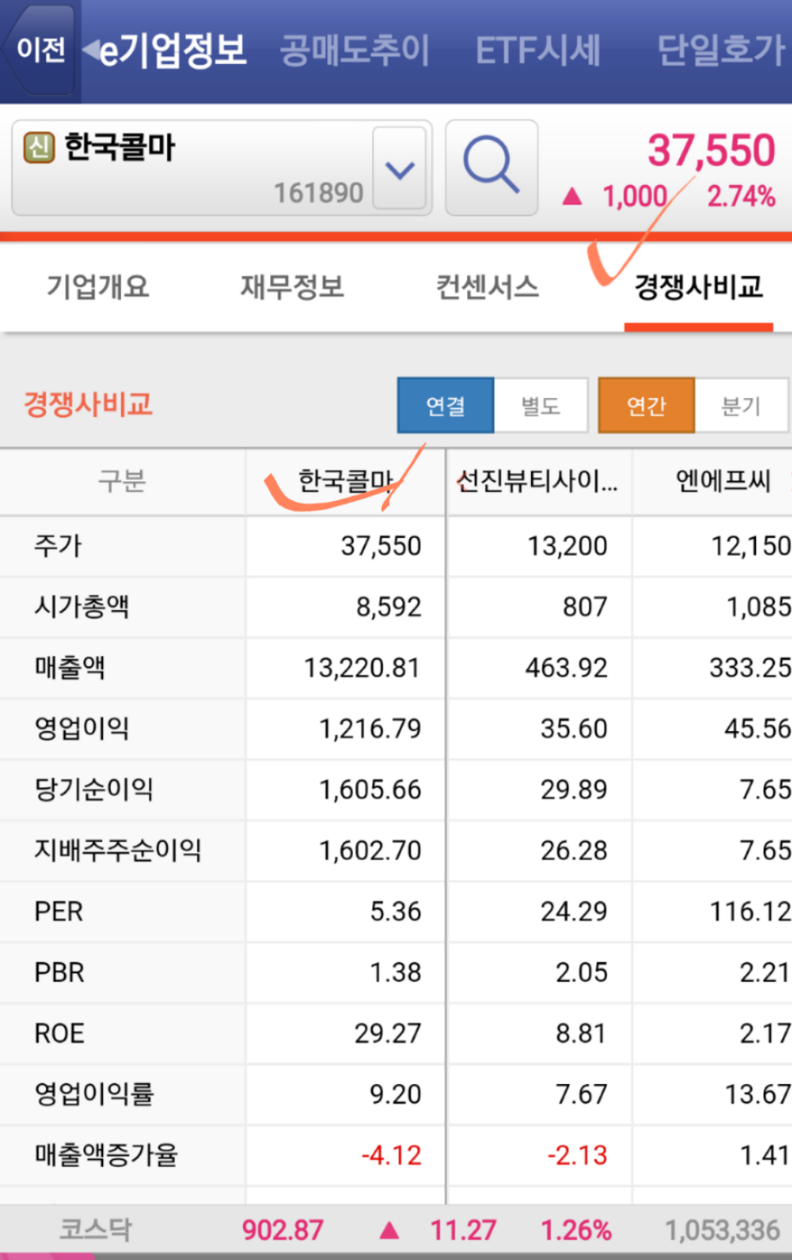Tap the 영업이익률 row label

tap(93, 1094)
